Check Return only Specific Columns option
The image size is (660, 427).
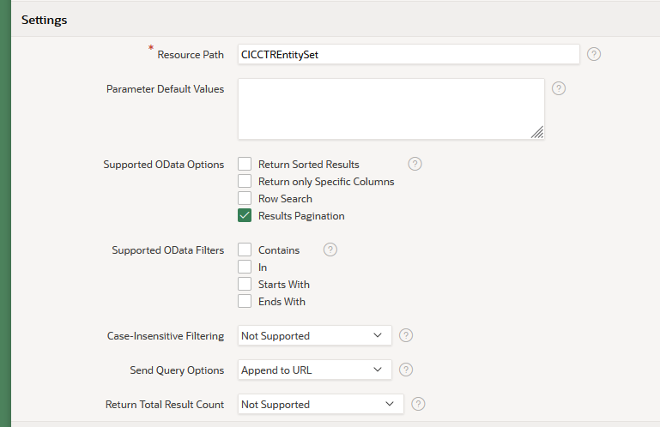pos(245,181)
